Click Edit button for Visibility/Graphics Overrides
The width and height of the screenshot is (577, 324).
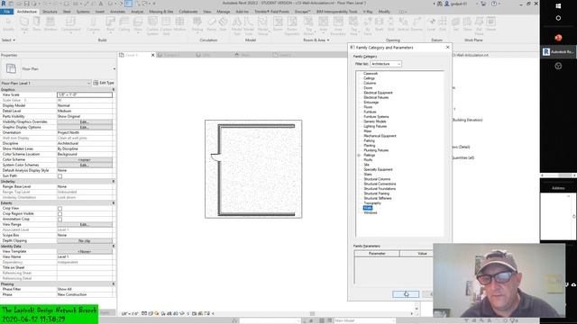[85, 122]
